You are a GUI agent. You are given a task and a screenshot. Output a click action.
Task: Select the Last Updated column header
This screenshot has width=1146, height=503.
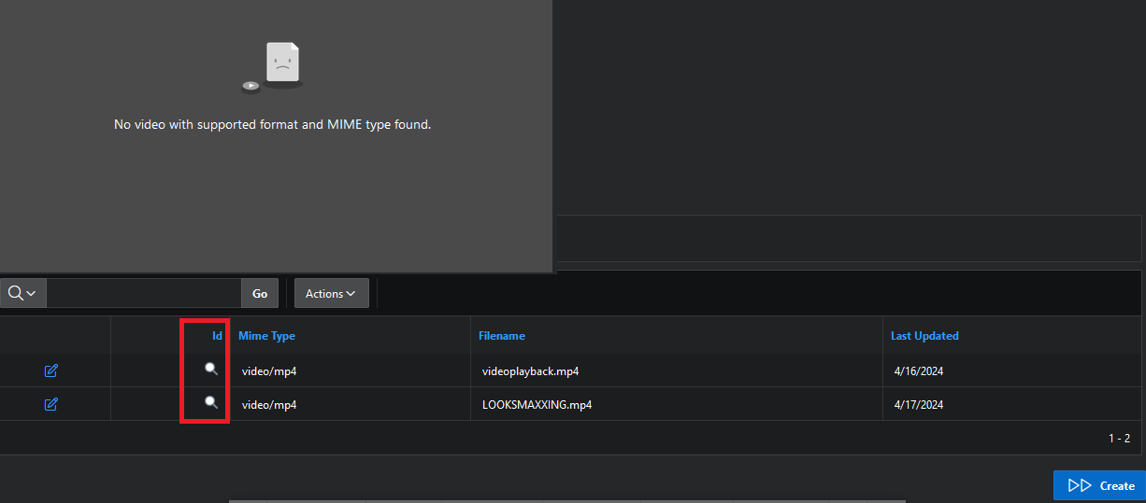click(924, 336)
